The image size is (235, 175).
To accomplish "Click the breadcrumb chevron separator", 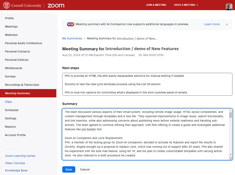I will click(85, 39).
